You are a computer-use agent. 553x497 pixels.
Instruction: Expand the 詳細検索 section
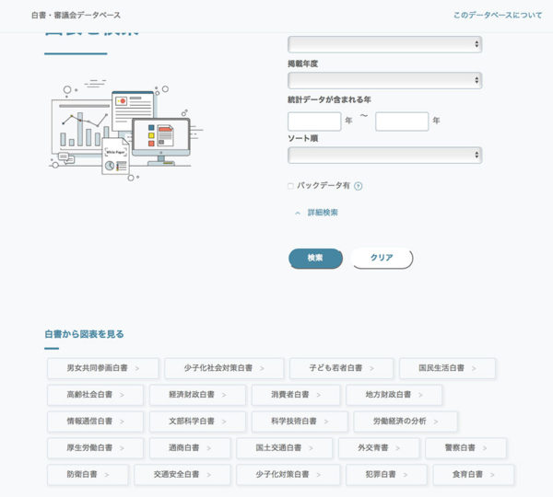(316, 213)
